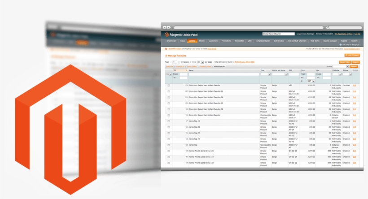Click the browser forward arrow button
Screen dimensions: 368x199
(x=168, y=27)
